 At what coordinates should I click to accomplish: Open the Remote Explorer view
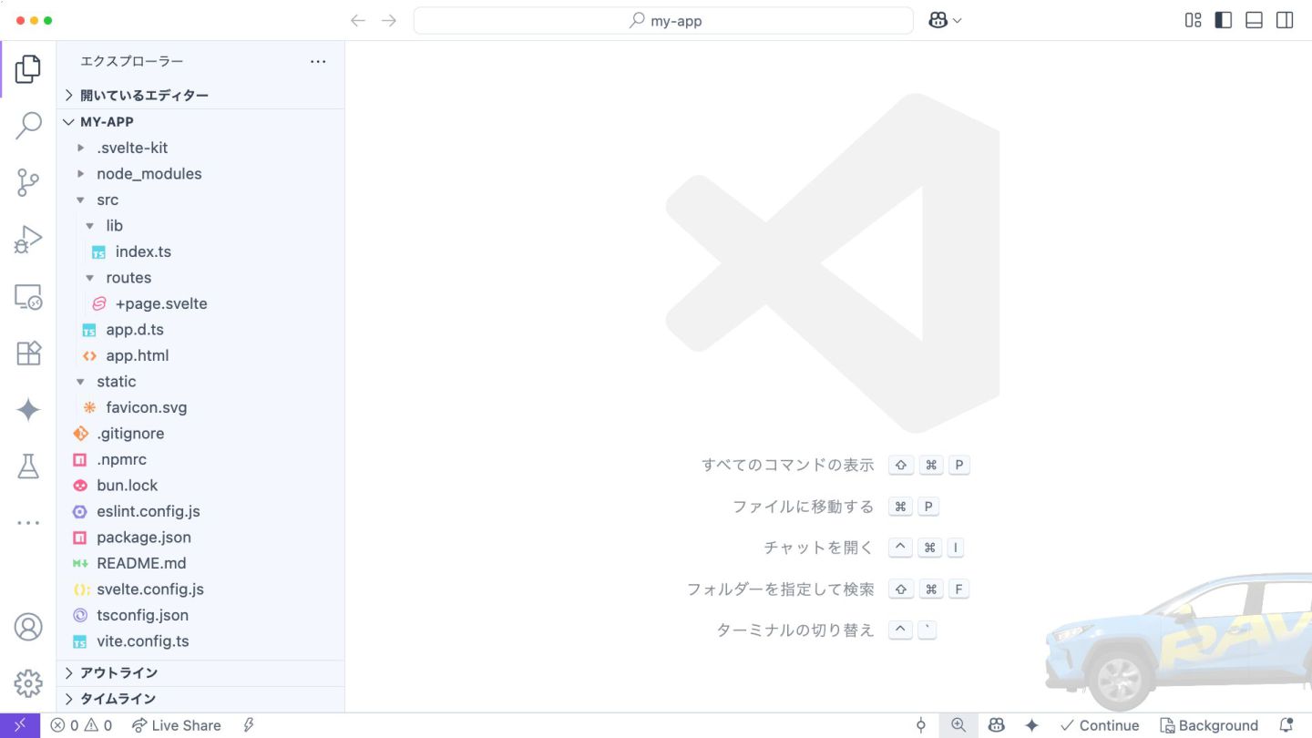tap(28, 297)
